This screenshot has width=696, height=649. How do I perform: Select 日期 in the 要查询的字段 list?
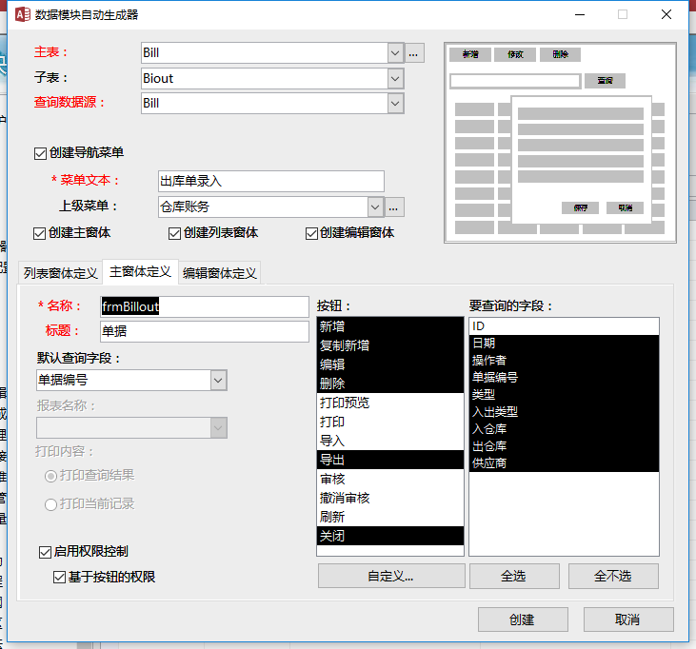click(x=564, y=344)
